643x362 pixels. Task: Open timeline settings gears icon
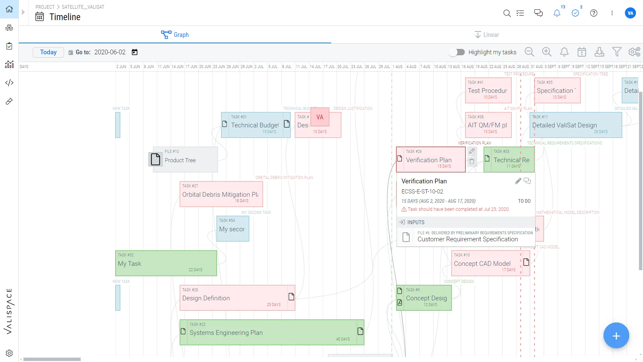(634, 52)
